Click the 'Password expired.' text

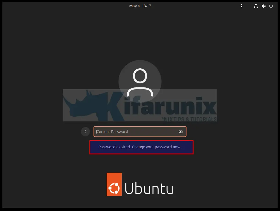pyautogui.click(x=114, y=147)
